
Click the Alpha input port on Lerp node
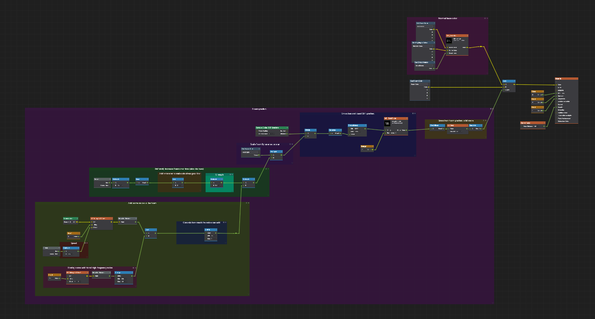click(x=503, y=90)
